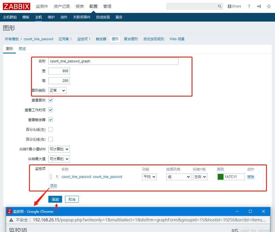The height and width of the screenshot is (232, 275).
Task: Switch to the 预览 tab
Action: pyautogui.click(x=22, y=49)
